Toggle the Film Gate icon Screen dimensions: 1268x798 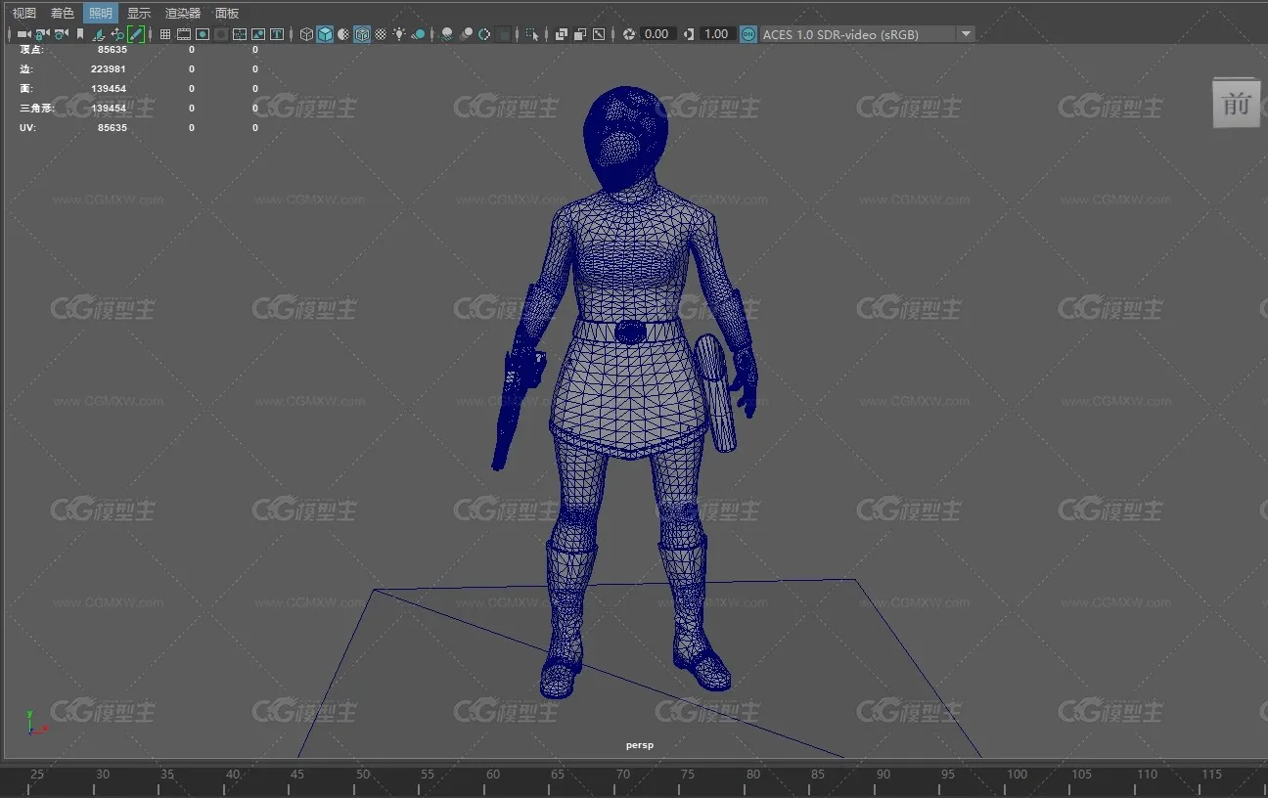click(x=184, y=34)
